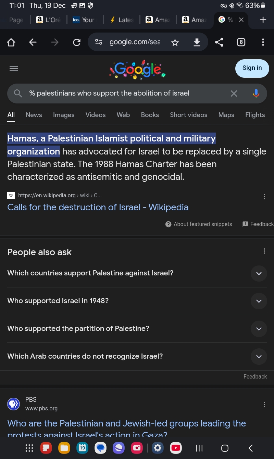Tap the download icon next to the address bar
The width and height of the screenshot is (274, 459).
[197, 42]
